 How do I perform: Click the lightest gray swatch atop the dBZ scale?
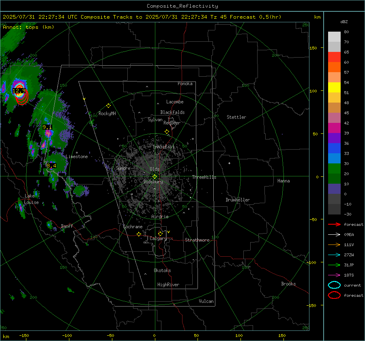coord(334,37)
